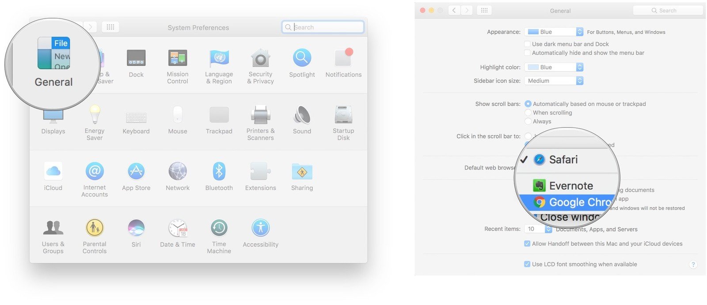
Task: Enable Use dark menu bar and Dock
Action: pyautogui.click(x=527, y=44)
